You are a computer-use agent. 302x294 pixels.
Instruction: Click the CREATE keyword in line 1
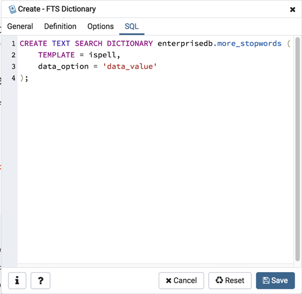(34, 43)
